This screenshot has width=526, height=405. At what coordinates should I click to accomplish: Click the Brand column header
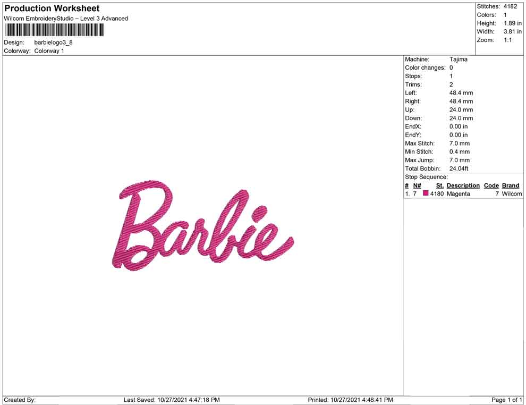511,185
